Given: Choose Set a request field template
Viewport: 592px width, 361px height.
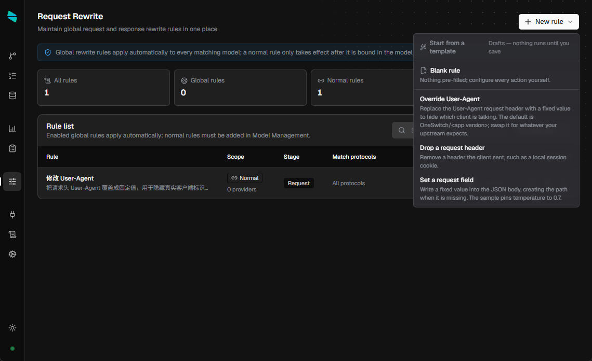Looking at the screenshot, I should (496, 189).
